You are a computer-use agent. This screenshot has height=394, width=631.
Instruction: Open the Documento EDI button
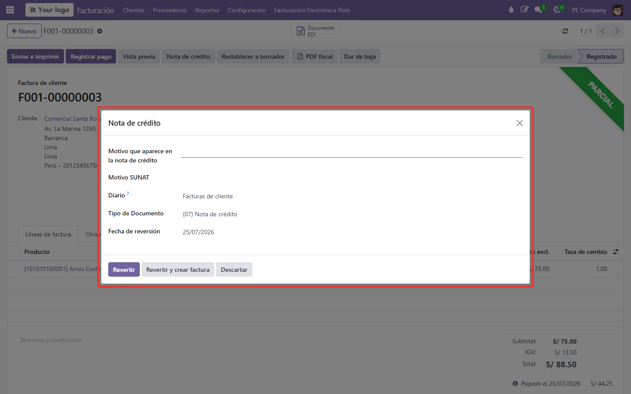click(x=315, y=31)
